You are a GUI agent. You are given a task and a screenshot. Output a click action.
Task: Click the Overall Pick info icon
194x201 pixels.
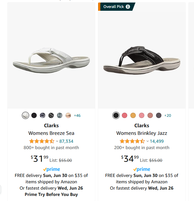pyautogui.click(x=128, y=7)
